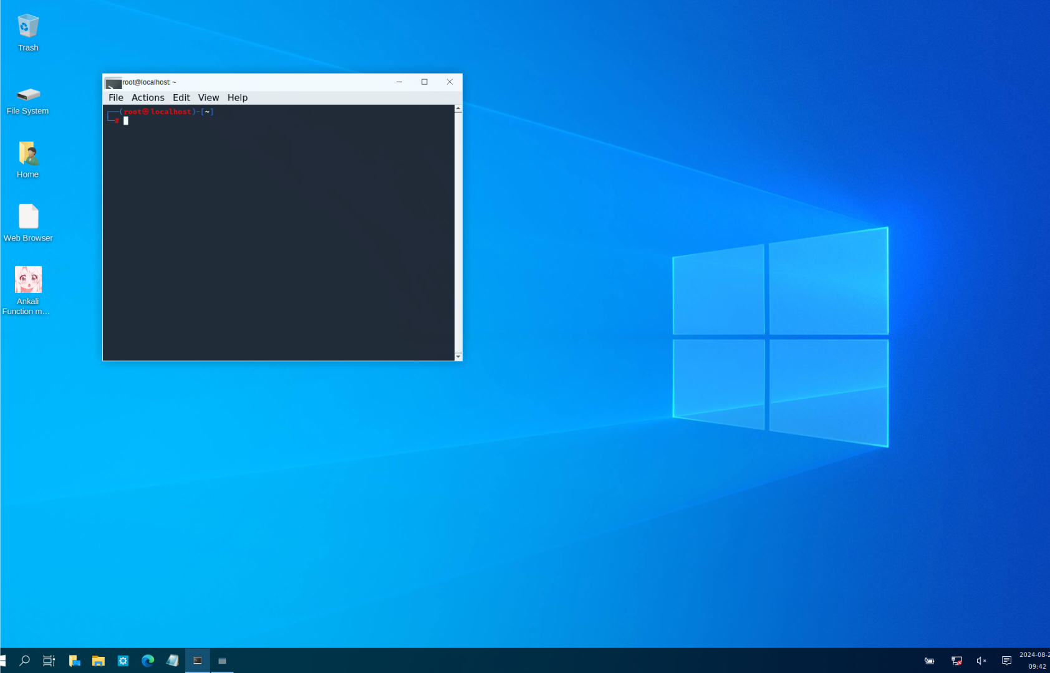
Task: Click the disconnected network tray icon
Action: (956, 661)
